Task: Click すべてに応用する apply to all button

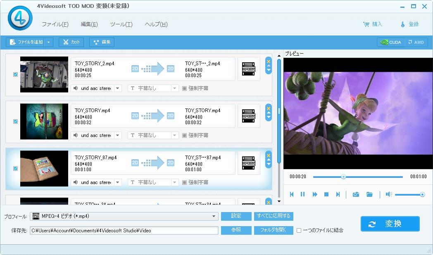Action: [274, 216]
